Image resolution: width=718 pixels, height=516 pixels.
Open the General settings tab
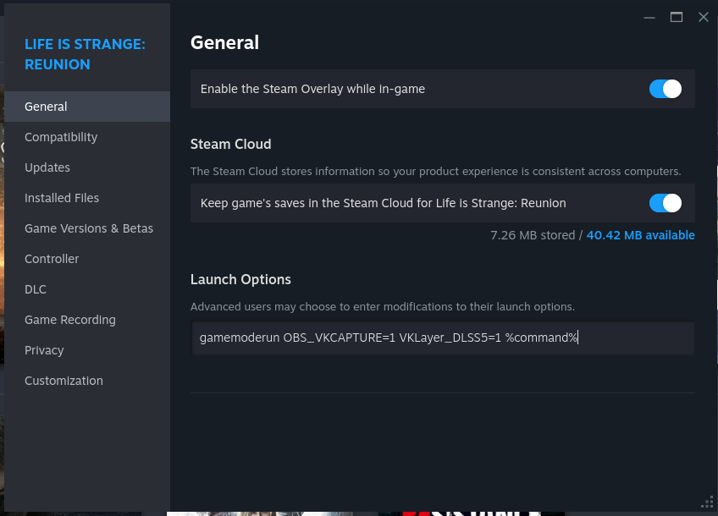click(x=87, y=107)
